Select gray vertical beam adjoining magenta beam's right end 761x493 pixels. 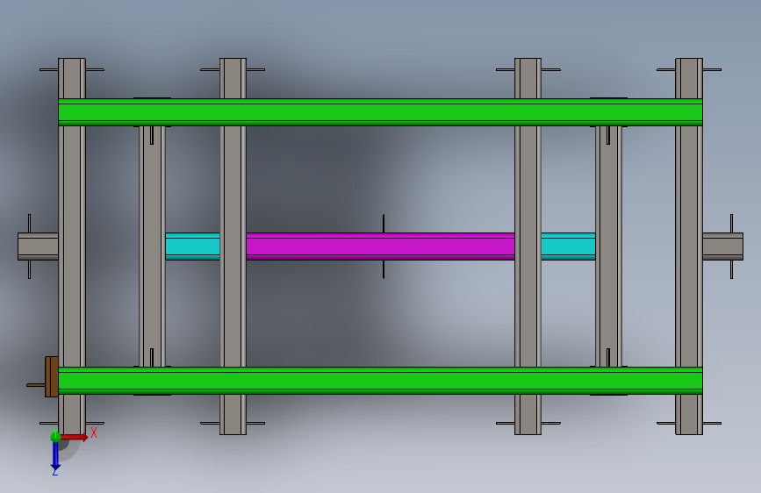pyautogui.click(x=528, y=246)
